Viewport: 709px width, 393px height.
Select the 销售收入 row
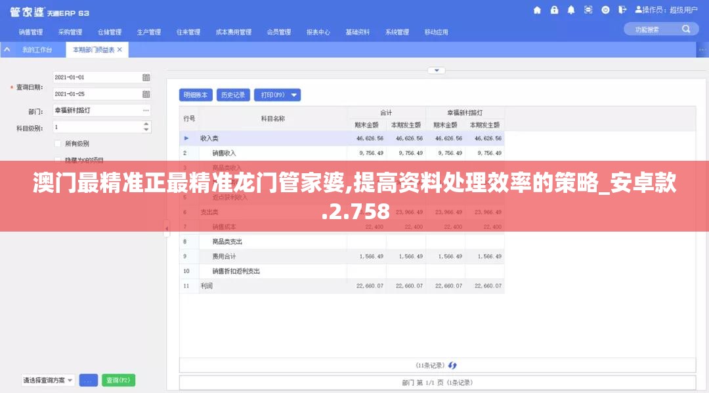click(342, 153)
